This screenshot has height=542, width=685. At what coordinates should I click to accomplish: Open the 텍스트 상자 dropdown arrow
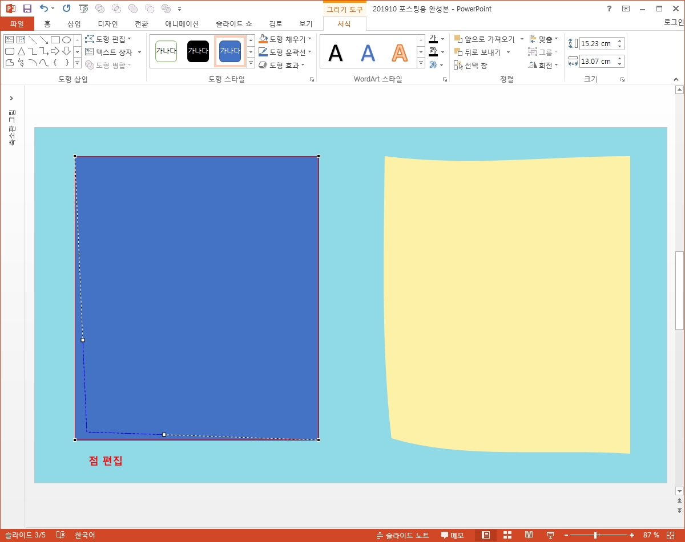(x=139, y=52)
